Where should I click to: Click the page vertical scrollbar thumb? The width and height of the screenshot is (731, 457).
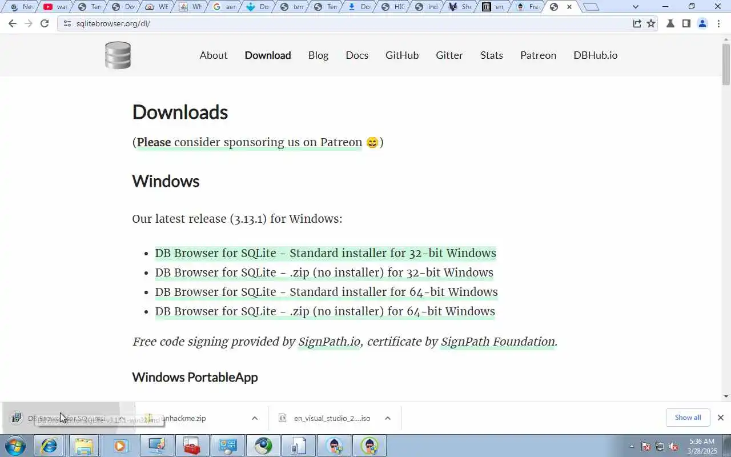(726, 64)
